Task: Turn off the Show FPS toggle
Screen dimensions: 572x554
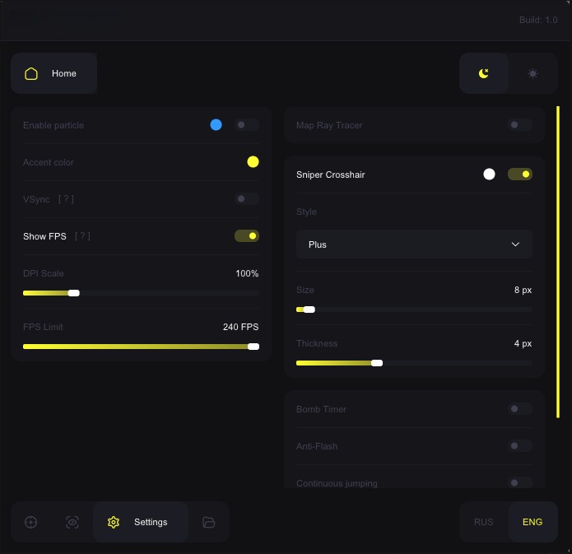Action: coord(247,236)
